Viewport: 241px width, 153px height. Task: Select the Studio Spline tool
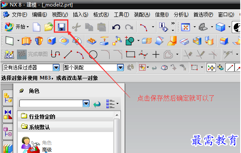coord(143,54)
